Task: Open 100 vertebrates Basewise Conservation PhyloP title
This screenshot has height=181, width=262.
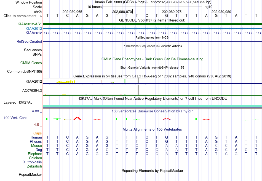Action: 152,111
